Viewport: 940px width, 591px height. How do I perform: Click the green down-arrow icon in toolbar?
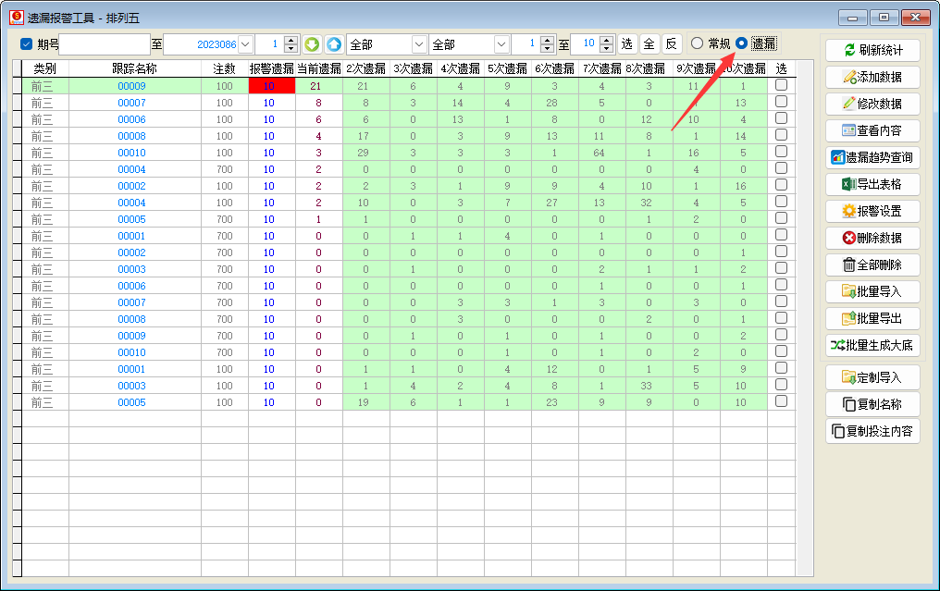click(313, 44)
